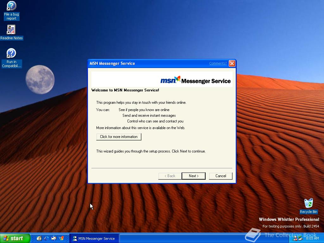Click the text See if people you know are online
The width and height of the screenshot is (324, 243).
[144, 110]
